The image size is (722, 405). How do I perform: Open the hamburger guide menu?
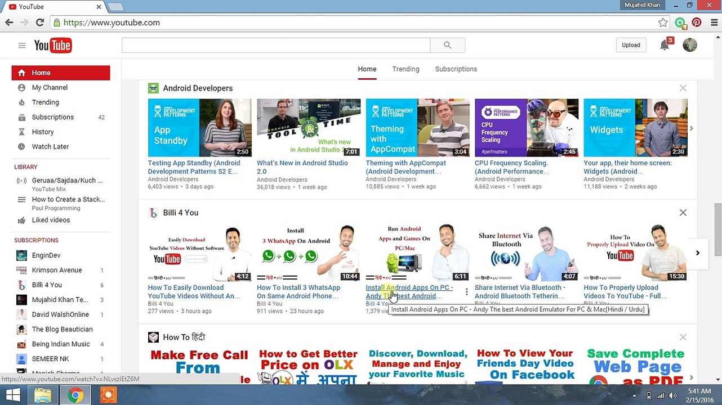tap(22, 46)
